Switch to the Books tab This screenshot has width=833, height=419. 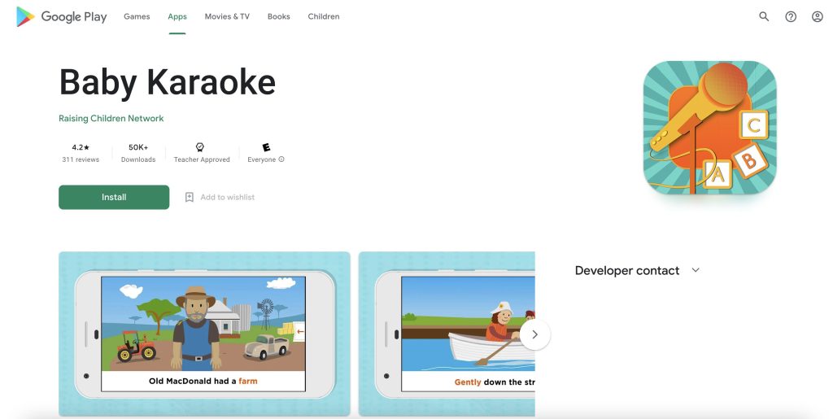(x=278, y=16)
